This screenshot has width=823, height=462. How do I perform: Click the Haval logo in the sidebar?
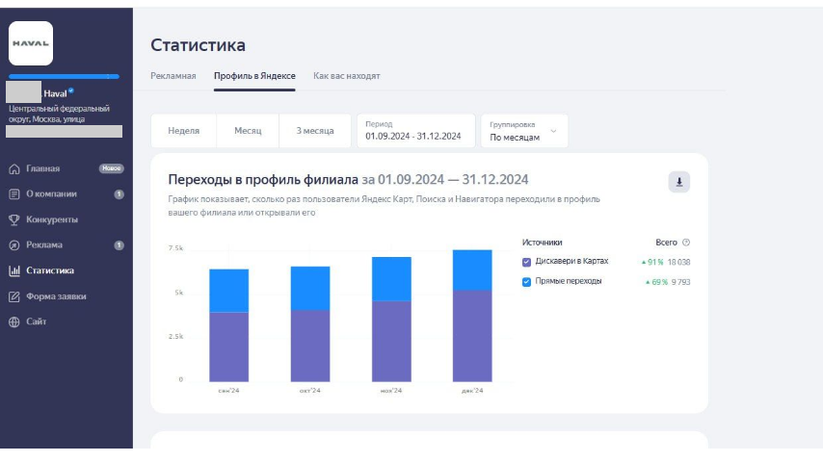pyautogui.click(x=31, y=43)
